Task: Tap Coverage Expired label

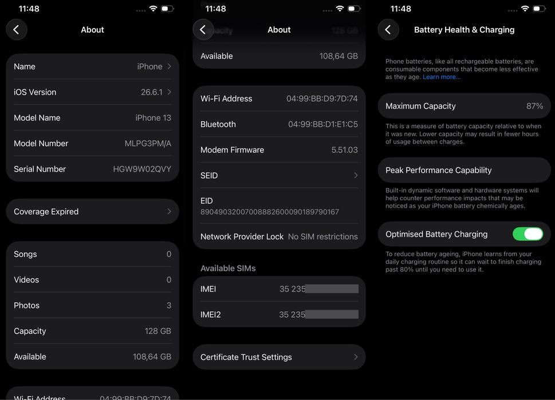Action: (46, 212)
